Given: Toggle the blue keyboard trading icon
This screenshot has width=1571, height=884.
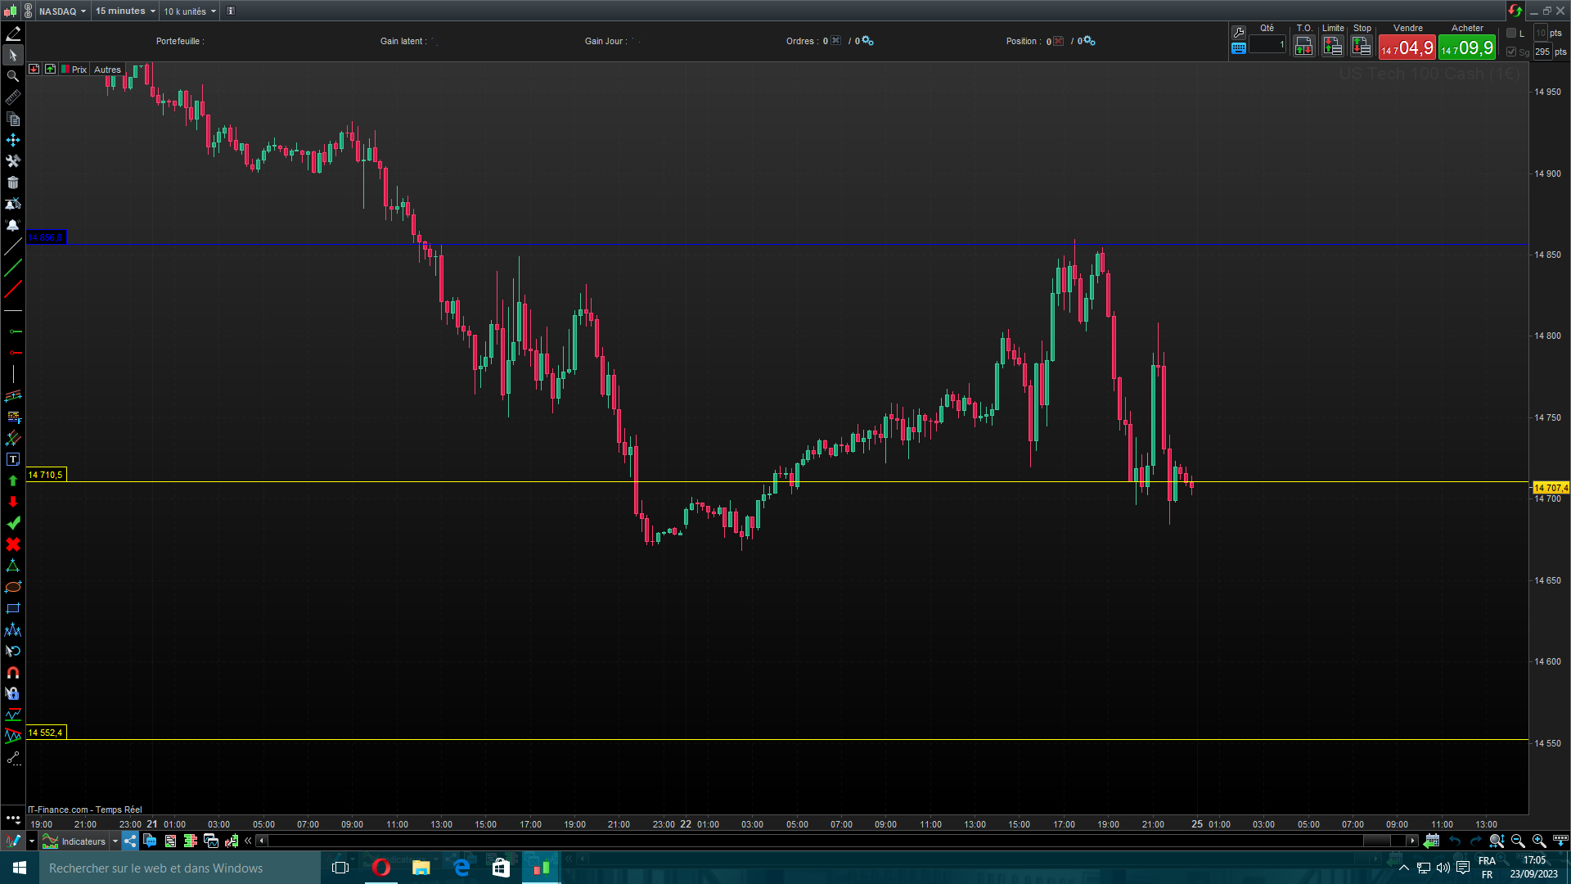Looking at the screenshot, I should point(1239,48).
